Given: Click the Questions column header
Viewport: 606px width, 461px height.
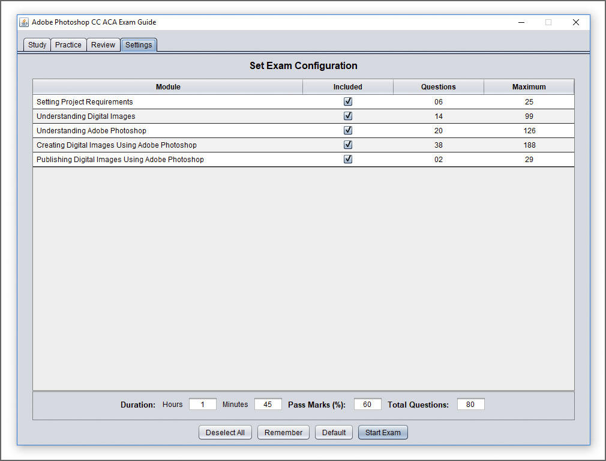Looking at the screenshot, I should tap(438, 86).
